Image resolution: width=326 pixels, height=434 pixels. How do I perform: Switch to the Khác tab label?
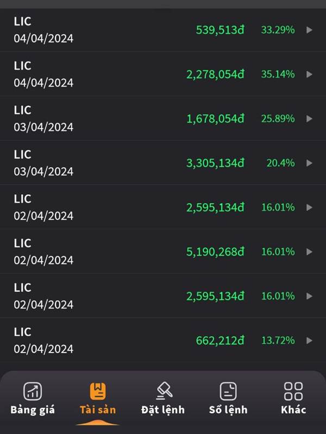coord(293,410)
